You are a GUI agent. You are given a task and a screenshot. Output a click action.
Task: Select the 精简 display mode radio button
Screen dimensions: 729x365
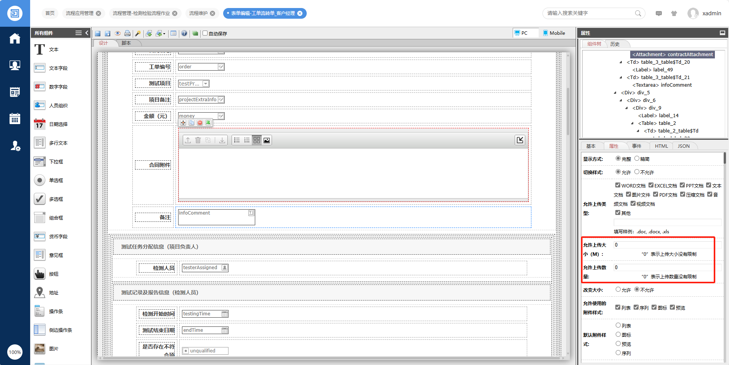point(637,158)
